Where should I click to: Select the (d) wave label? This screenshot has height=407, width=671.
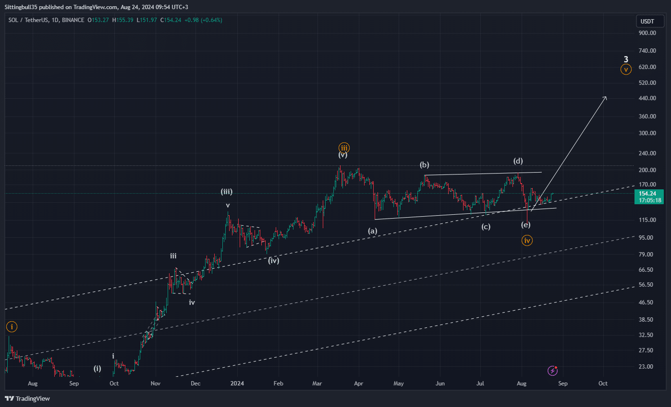tap(518, 161)
